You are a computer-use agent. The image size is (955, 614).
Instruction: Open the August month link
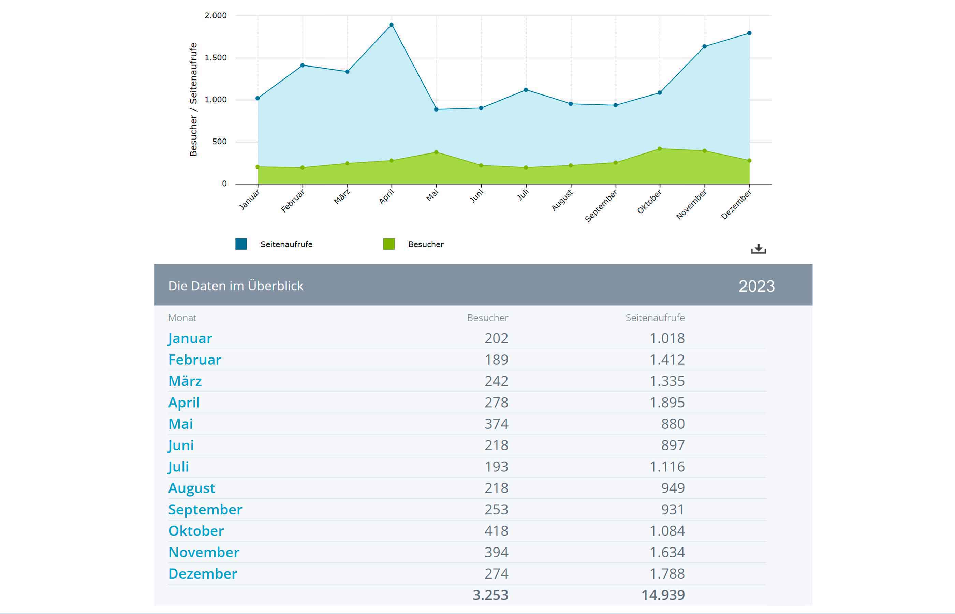point(191,488)
